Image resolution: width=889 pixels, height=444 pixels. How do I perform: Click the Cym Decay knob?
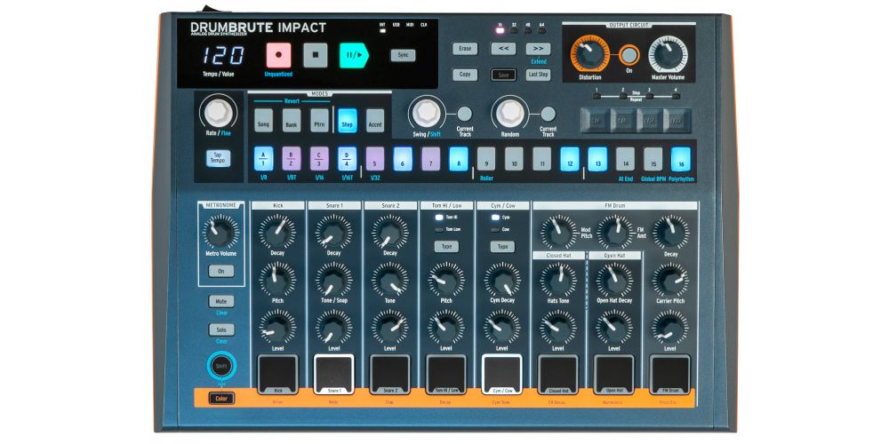[x=502, y=279]
